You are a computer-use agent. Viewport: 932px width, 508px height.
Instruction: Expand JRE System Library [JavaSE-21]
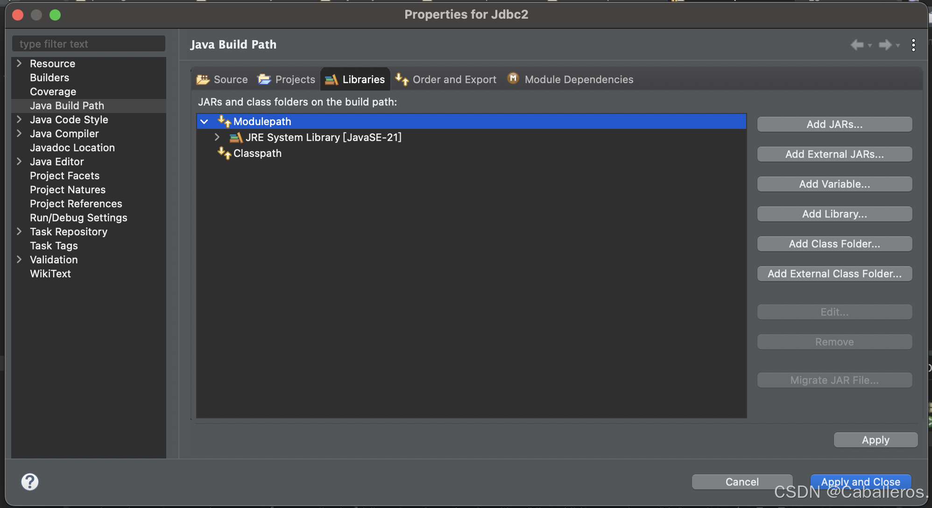[217, 137]
